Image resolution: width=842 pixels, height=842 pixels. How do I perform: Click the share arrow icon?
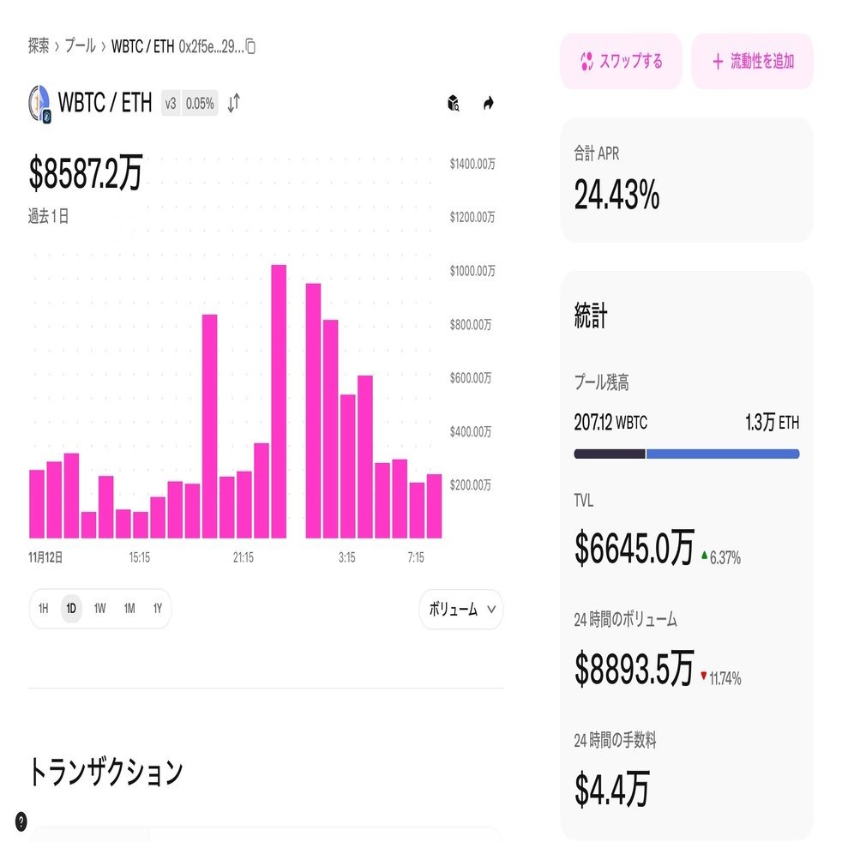click(x=487, y=103)
